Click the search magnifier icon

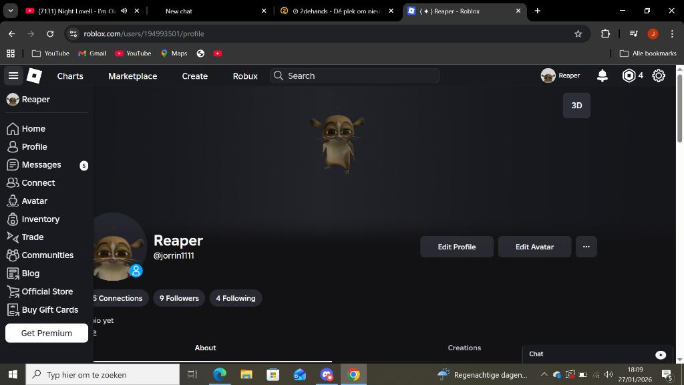279,76
